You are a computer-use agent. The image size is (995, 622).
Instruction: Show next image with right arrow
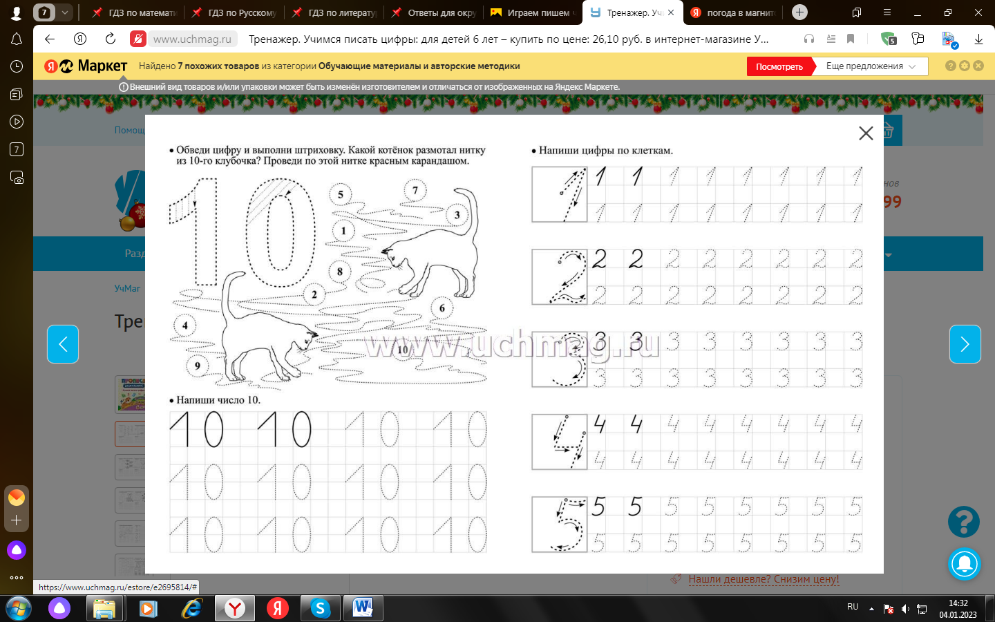point(965,344)
